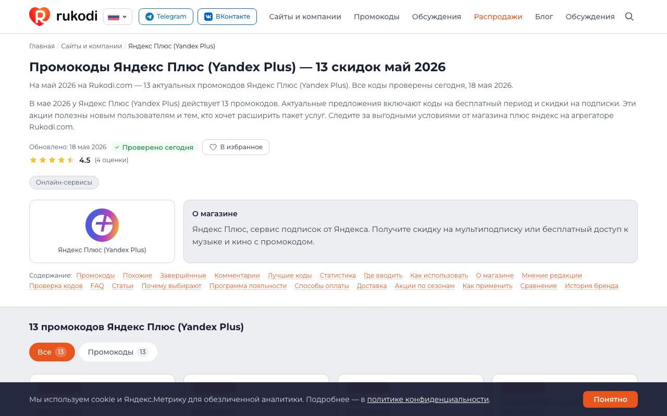Viewport: 667px width, 416px height.
Task: Jump to Способы оплаты section link
Action: (322, 286)
